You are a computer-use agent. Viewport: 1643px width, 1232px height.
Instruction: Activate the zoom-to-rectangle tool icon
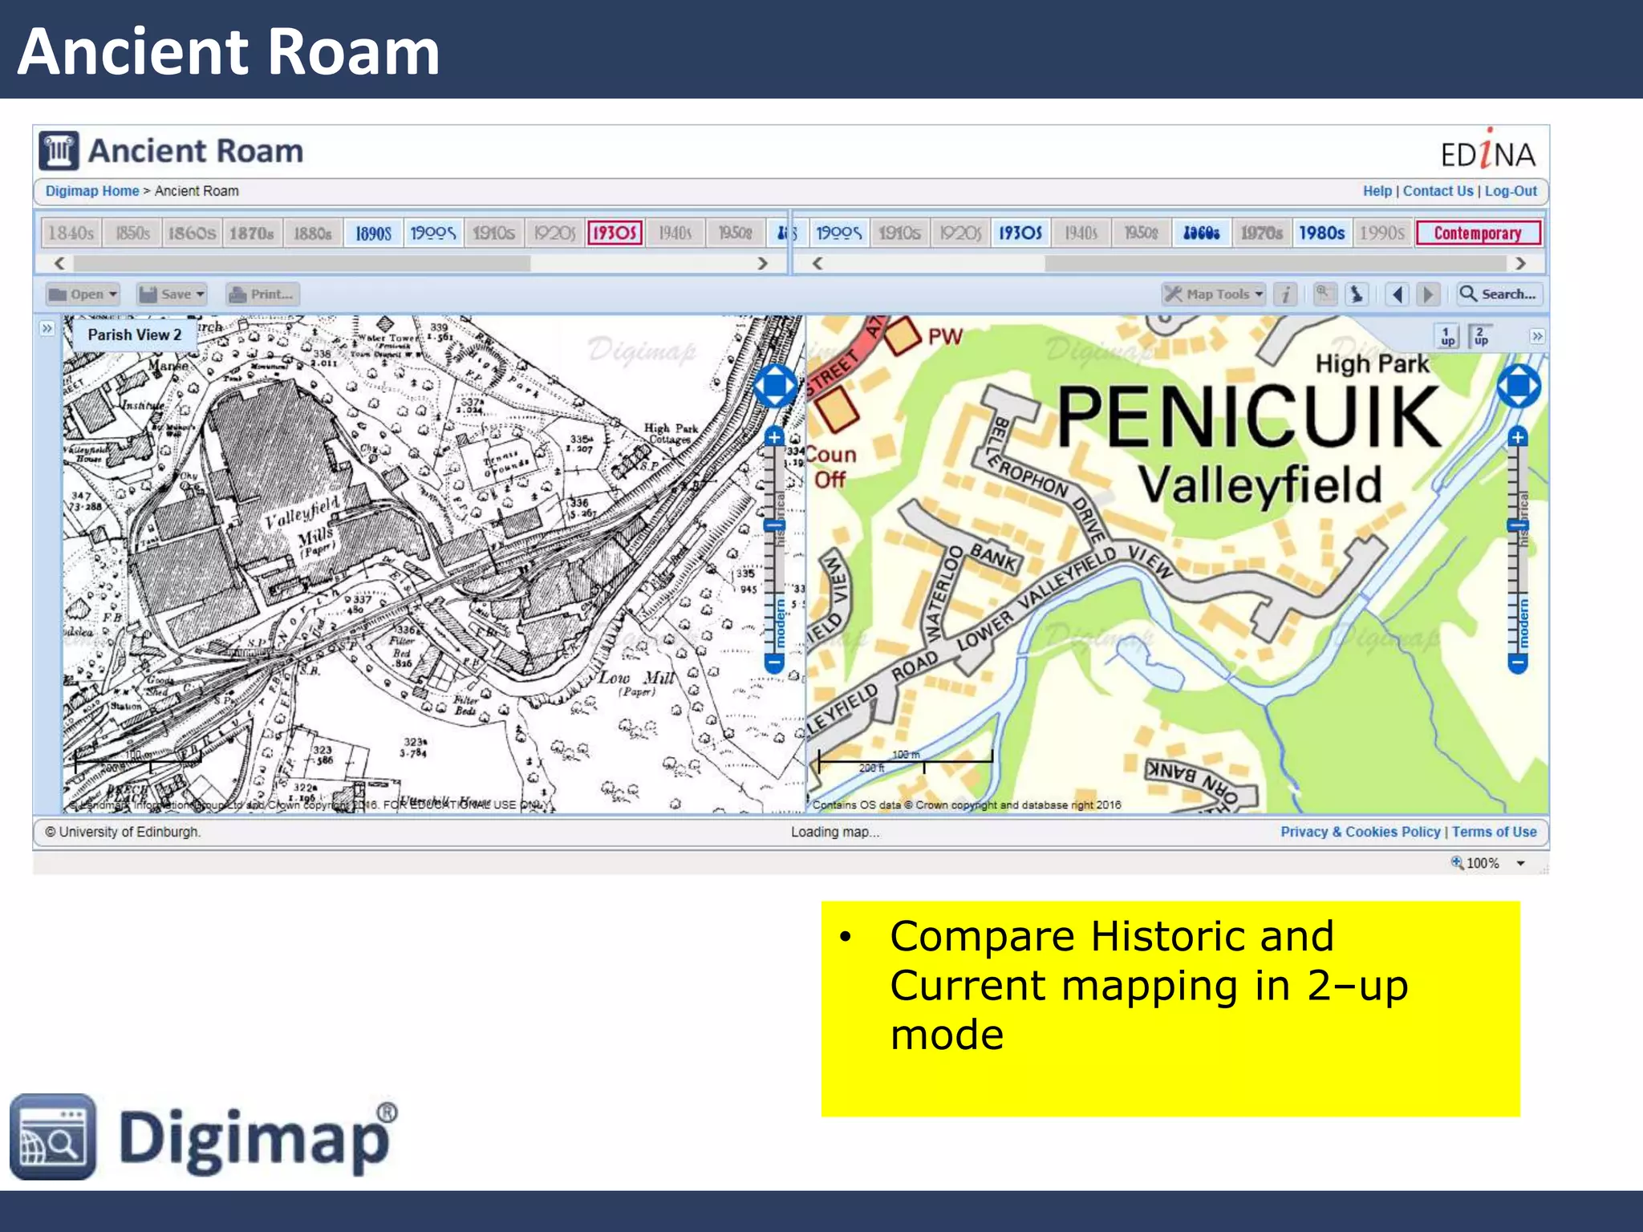[1325, 294]
